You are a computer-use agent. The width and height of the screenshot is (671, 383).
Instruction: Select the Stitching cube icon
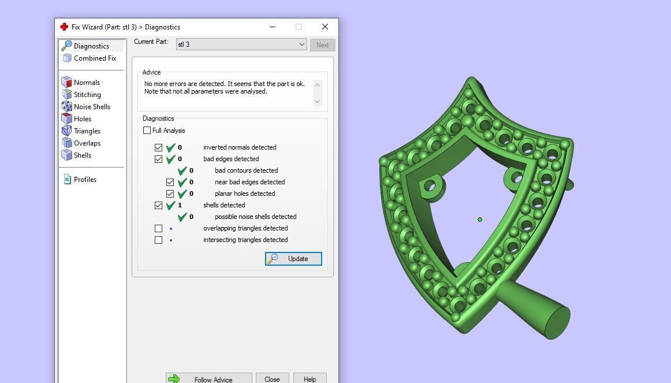67,94
